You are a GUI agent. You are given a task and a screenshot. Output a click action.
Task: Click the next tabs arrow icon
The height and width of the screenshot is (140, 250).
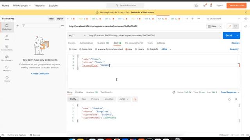tap(187, 19)
